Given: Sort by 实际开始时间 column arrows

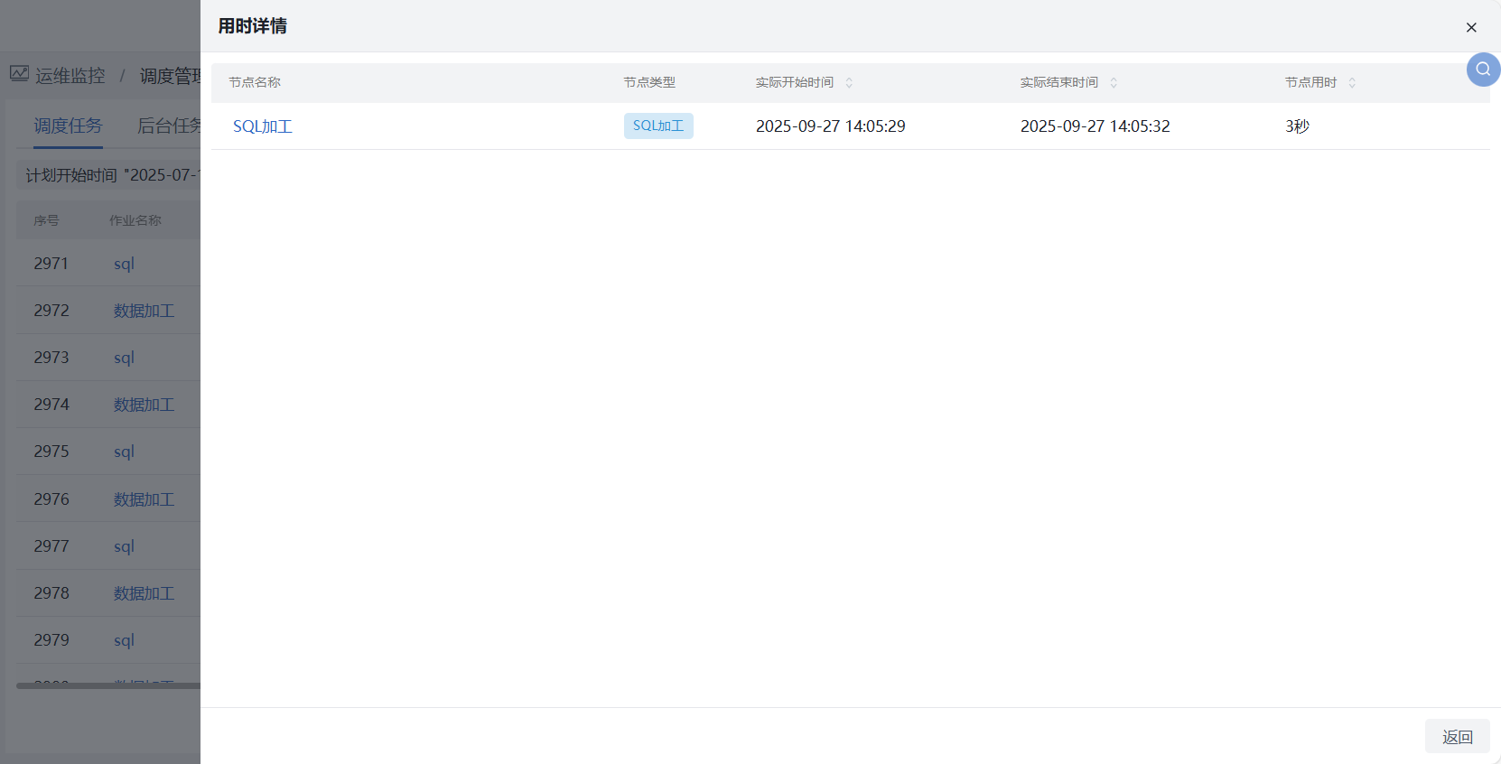Looking at the screenshot, I should (x=849, y=83).
